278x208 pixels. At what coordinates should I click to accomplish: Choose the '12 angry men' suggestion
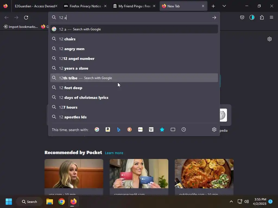coord(134,49)
